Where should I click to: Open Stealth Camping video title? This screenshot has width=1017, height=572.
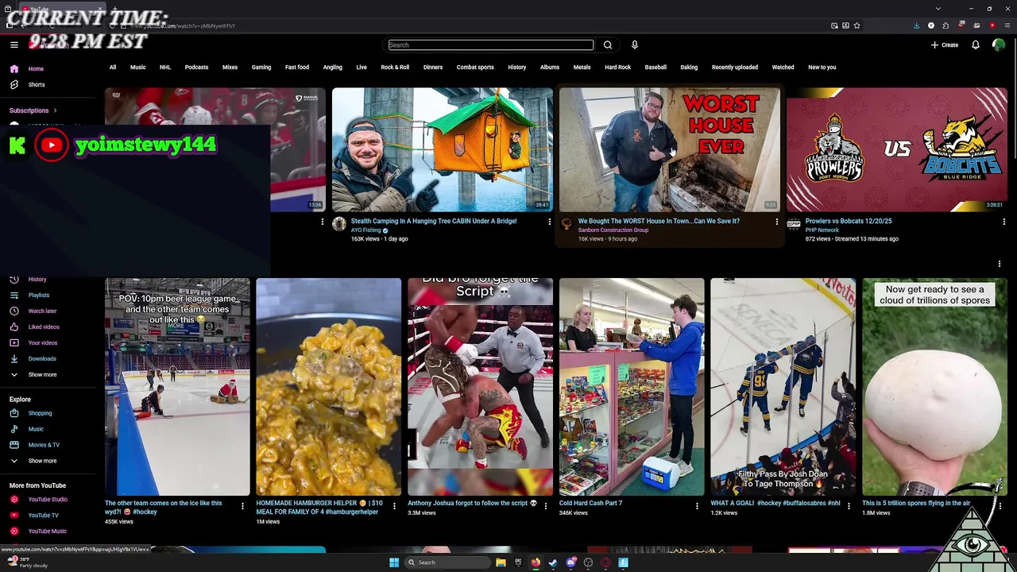click(434, 222)
